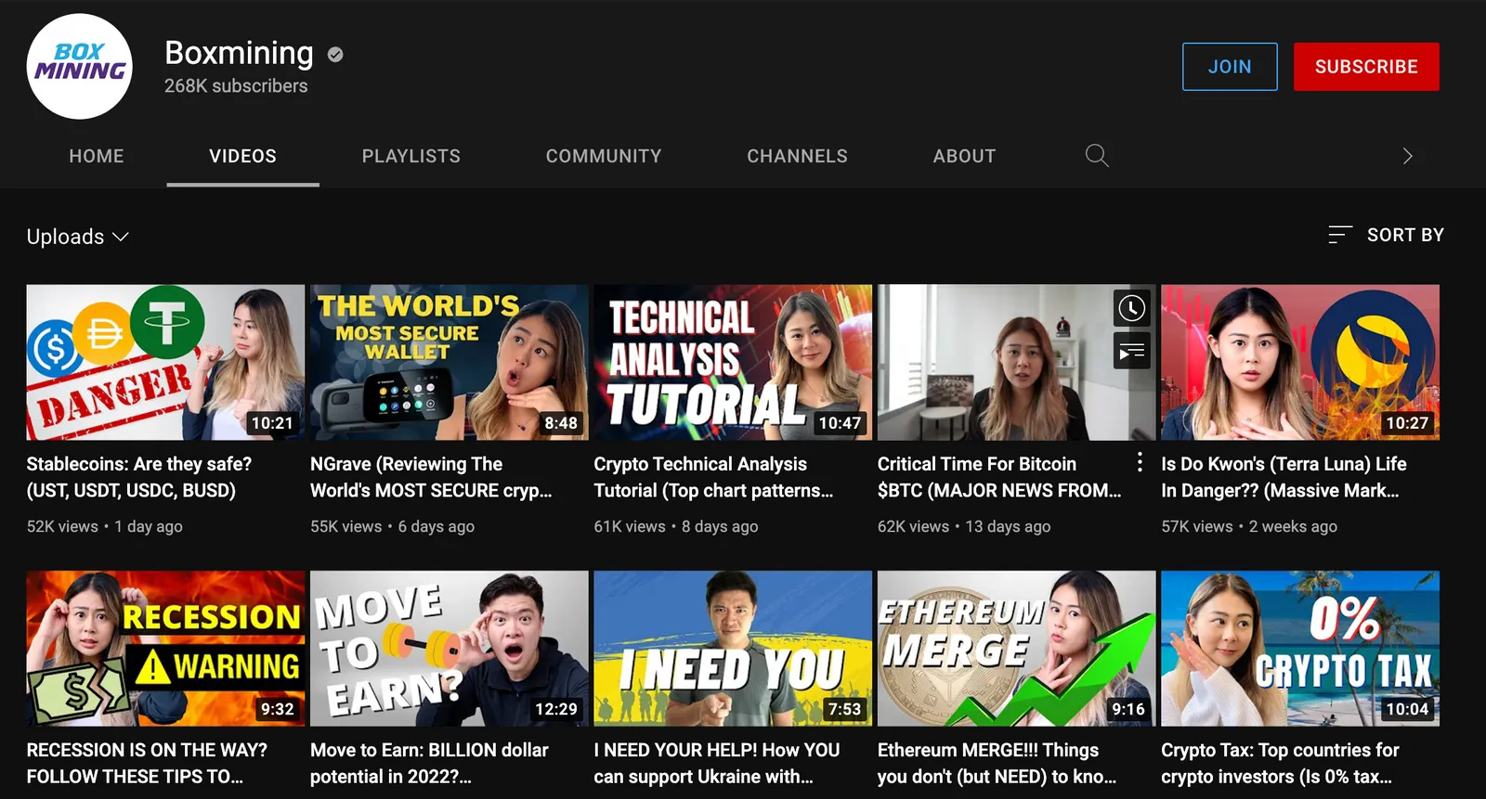
Task: Go to the COMMUNITY tab
Action: click(x=604, y=156)
